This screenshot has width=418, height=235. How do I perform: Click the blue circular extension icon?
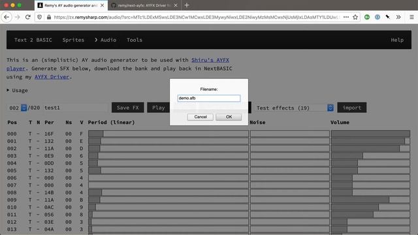[x=378, y=17]
